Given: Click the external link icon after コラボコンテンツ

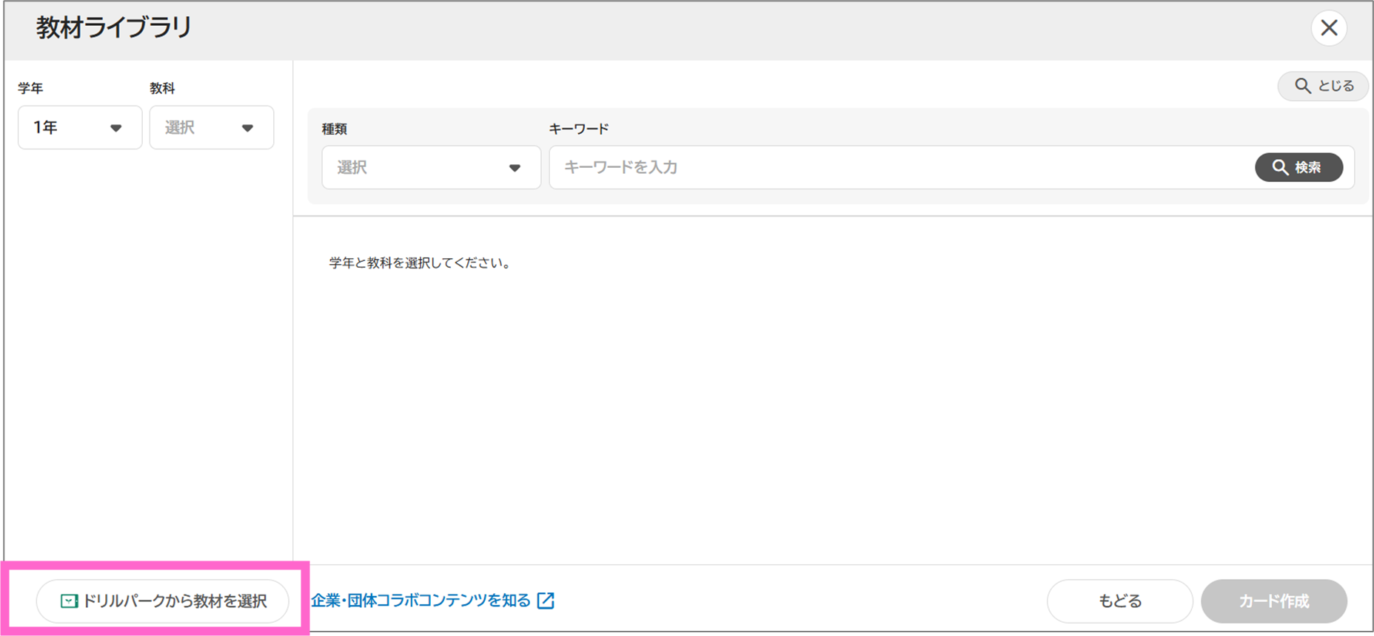Looking at the screenshot, I should [546, 601].
